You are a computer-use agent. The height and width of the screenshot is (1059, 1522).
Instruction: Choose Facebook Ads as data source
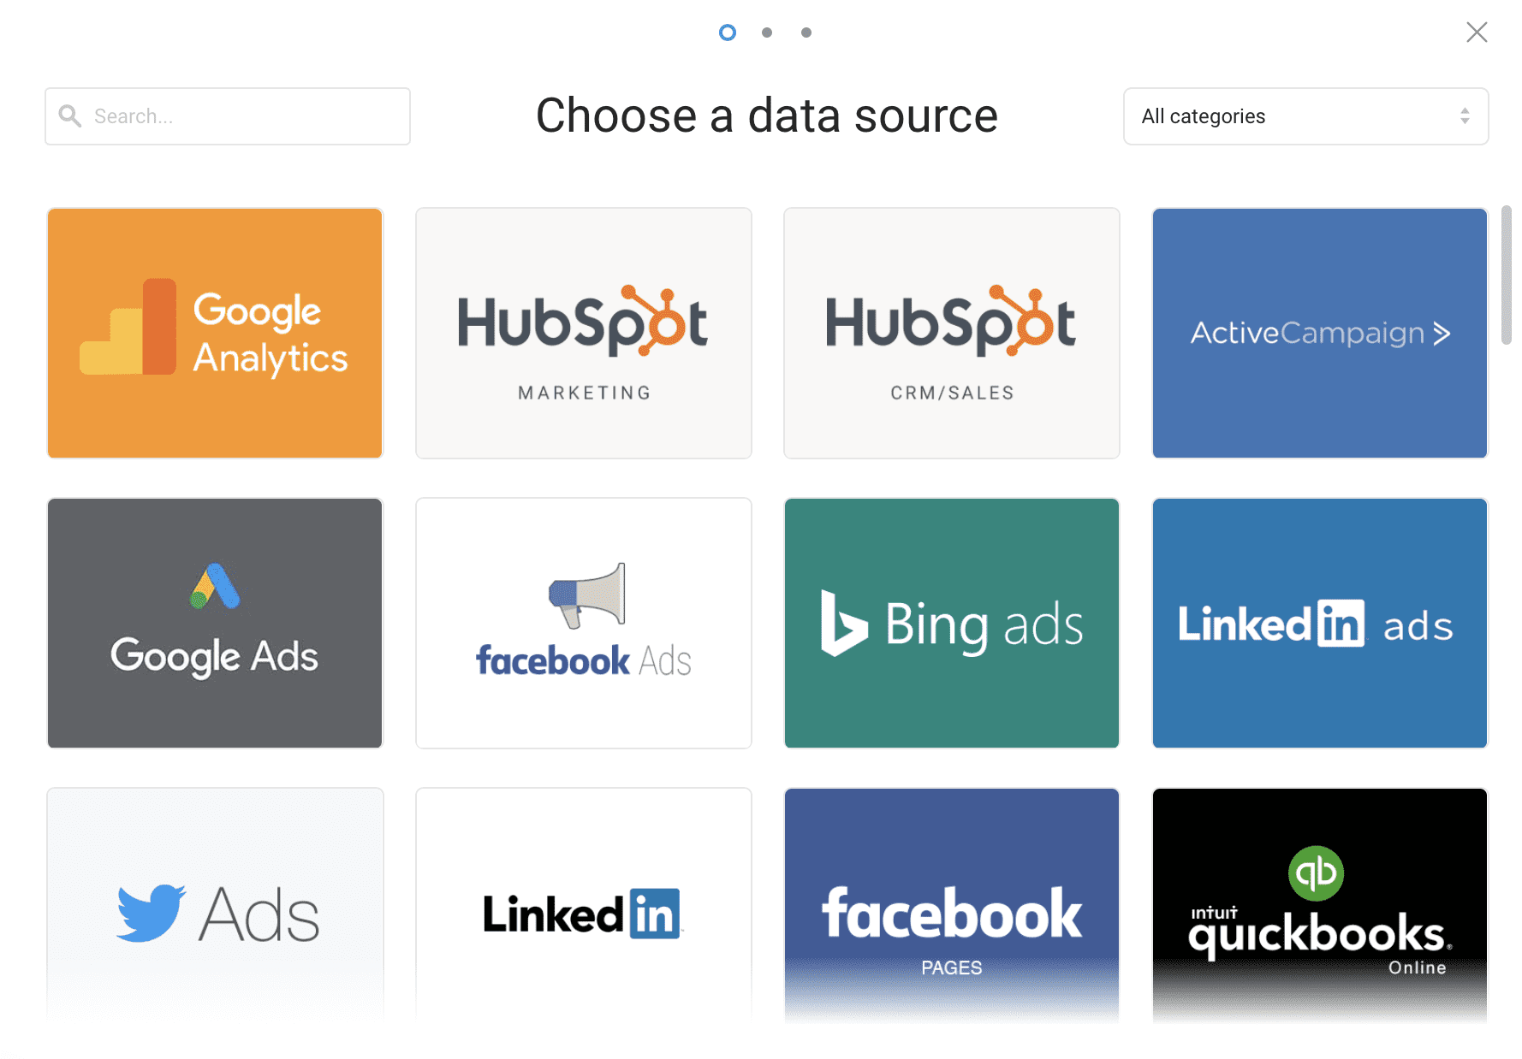tap(583, 624)
